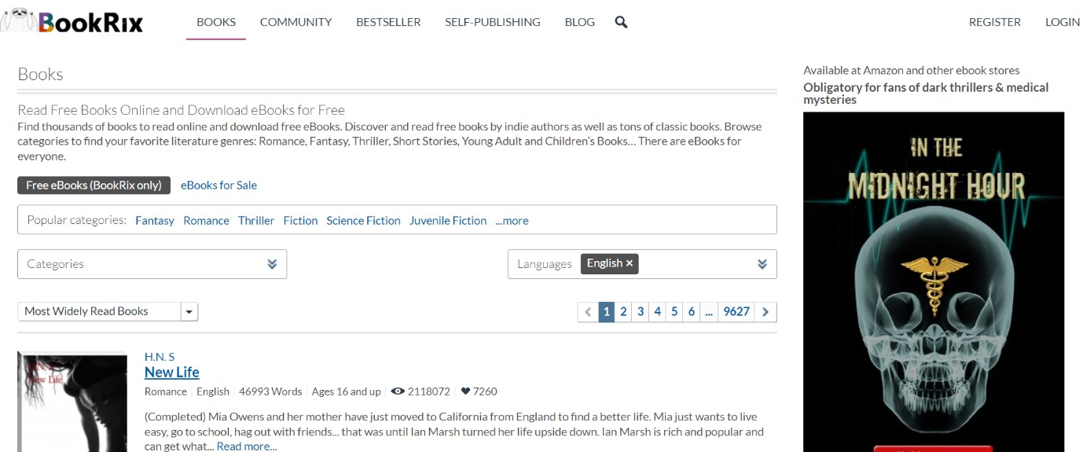The image size is (1083, 452).
Task: Select Free eBooks (BookRix only) toggle
Action: pyautogui.click(x=94, y=186)
